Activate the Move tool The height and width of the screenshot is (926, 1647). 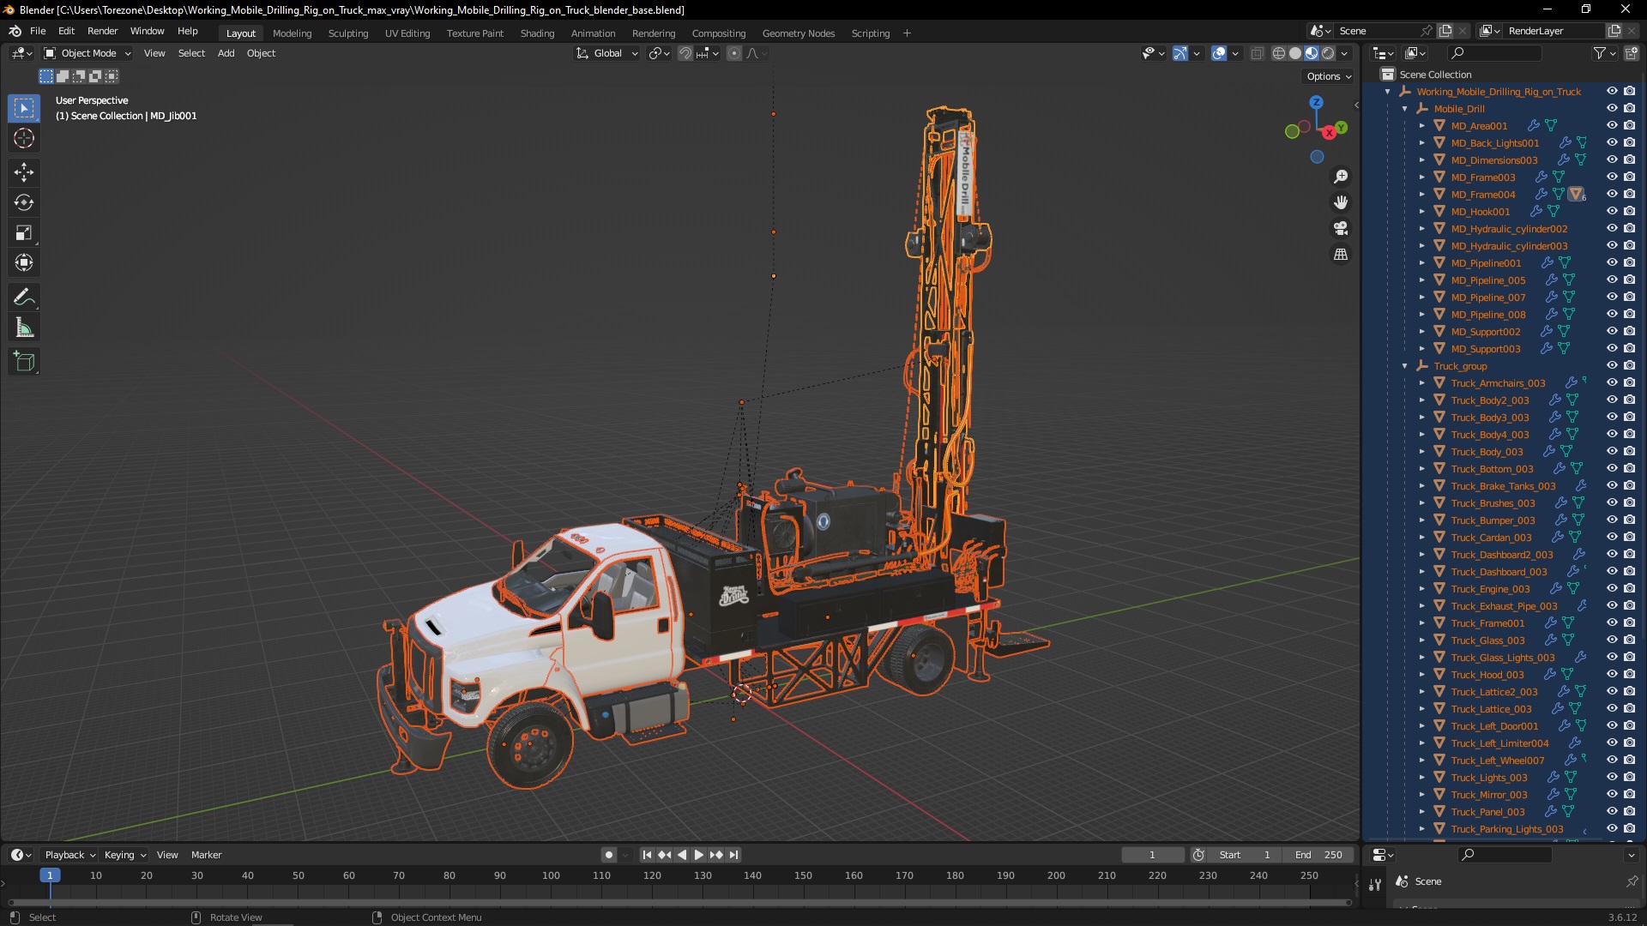[x=24, y=172]
